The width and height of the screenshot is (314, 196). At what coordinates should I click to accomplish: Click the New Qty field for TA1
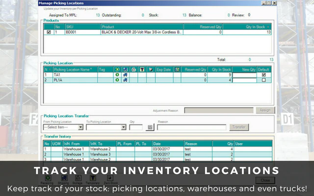click(244, 75)
